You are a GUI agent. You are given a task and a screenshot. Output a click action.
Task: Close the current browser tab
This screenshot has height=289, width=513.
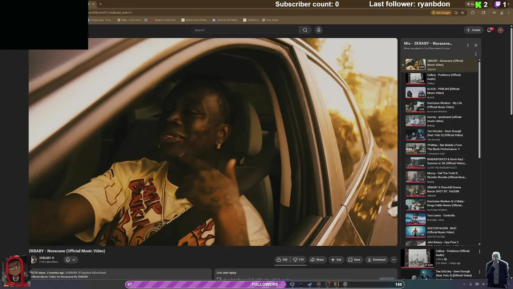click(93, 4)
